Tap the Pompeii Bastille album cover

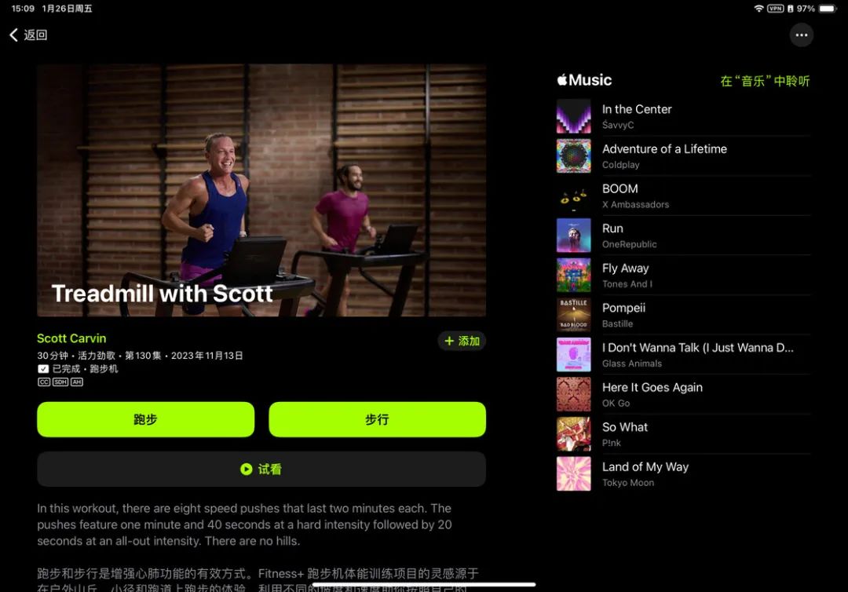[x=573, y=315]
